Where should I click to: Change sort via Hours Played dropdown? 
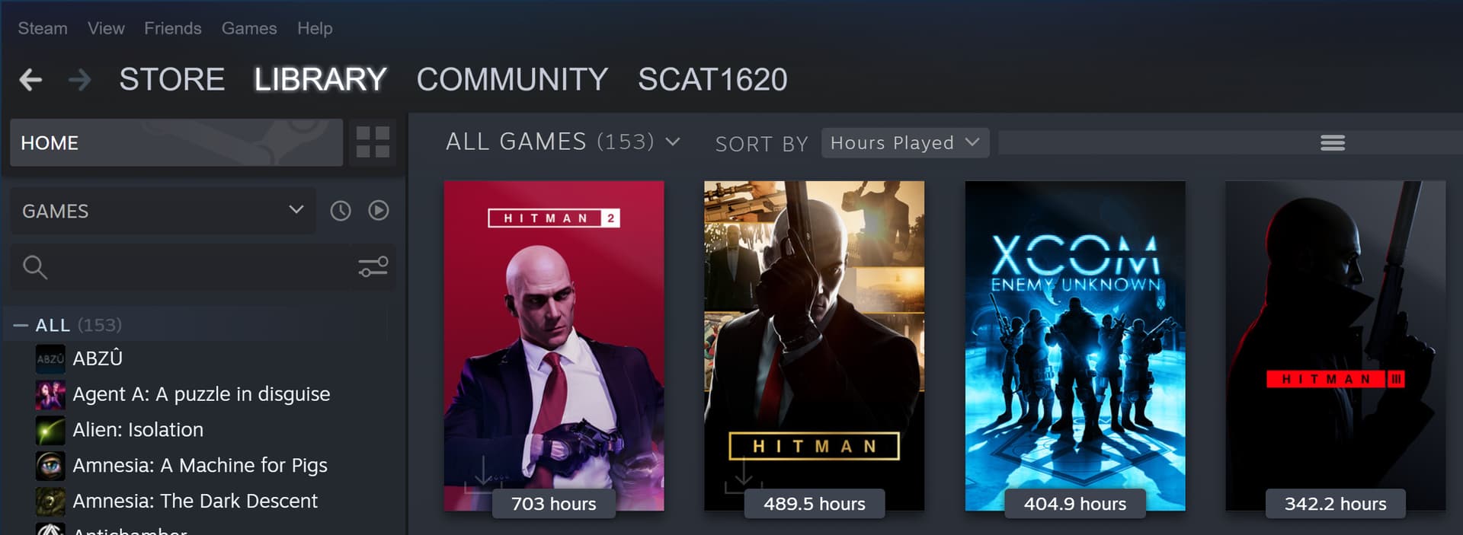905,143
